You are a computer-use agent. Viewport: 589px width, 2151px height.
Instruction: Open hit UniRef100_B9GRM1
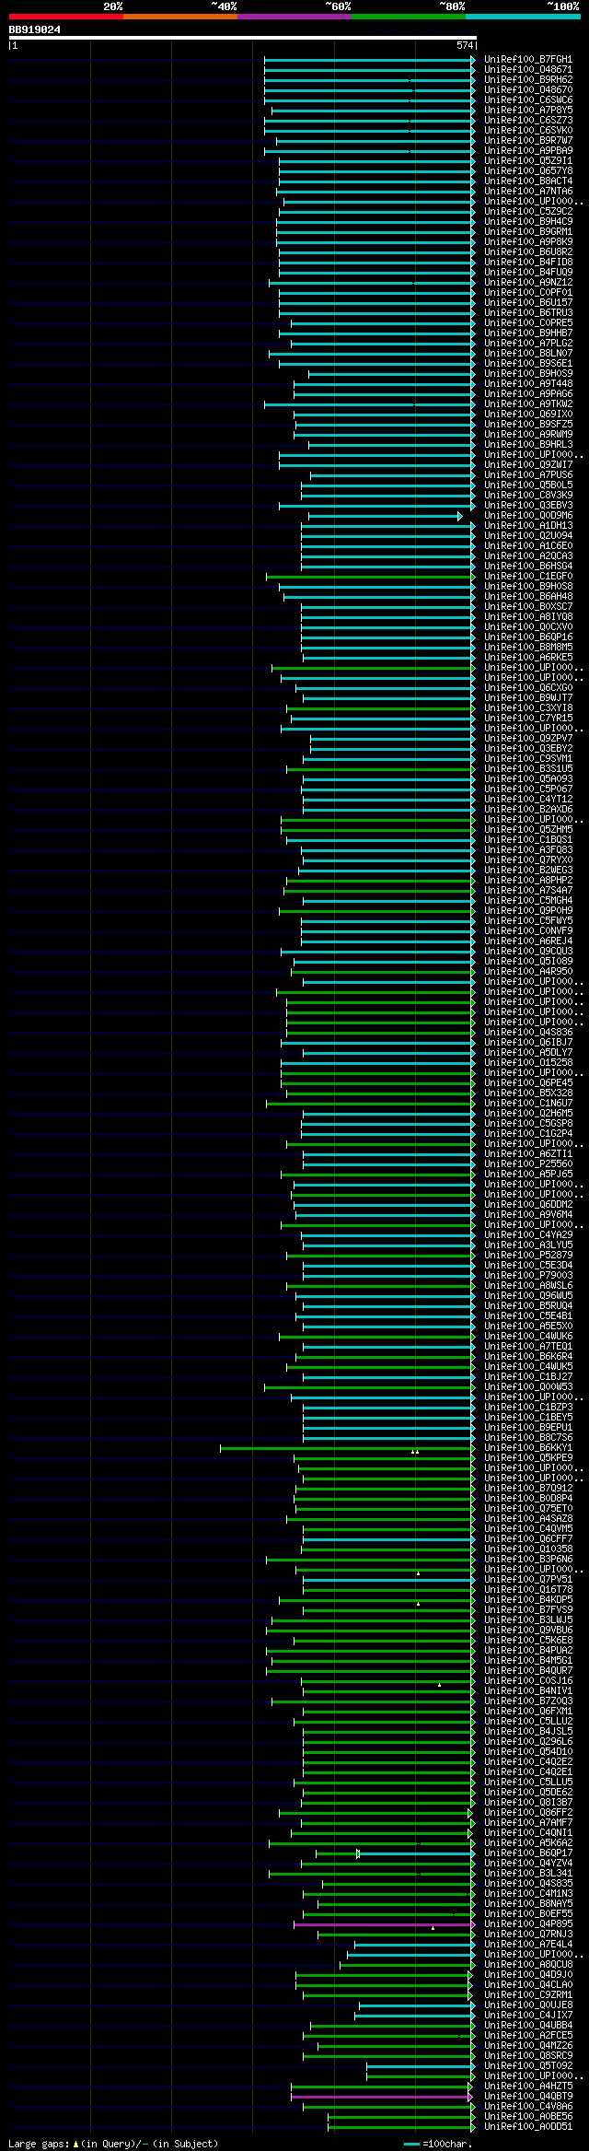click(528, 232)
